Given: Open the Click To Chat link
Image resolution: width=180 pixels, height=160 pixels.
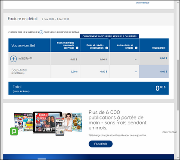Looking at the screenshot, I should [x=169, y=132].
